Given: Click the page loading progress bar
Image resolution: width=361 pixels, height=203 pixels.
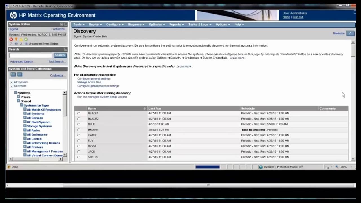Looking at the screenshot, I should 207,167.
